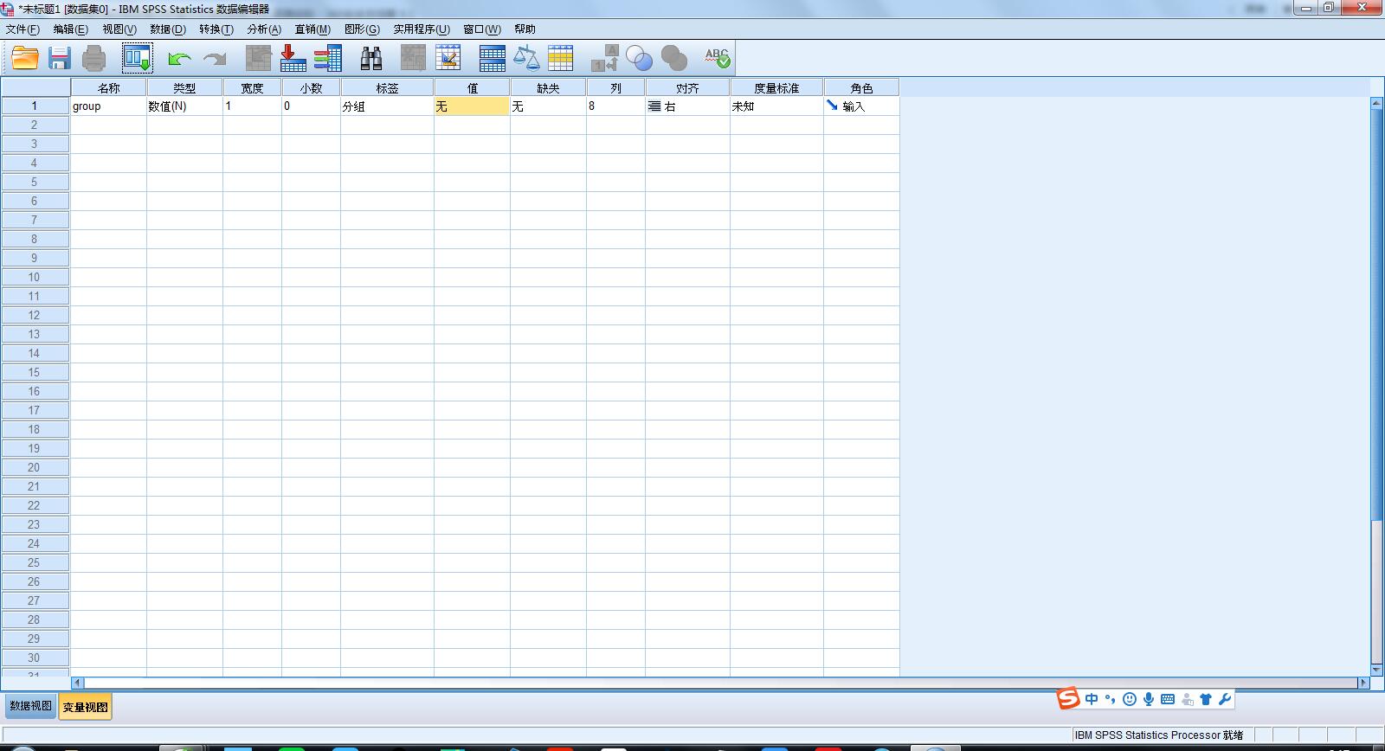
Task: Toggle the Sogou soft keyboard
Action: [x=1168, y=699]
